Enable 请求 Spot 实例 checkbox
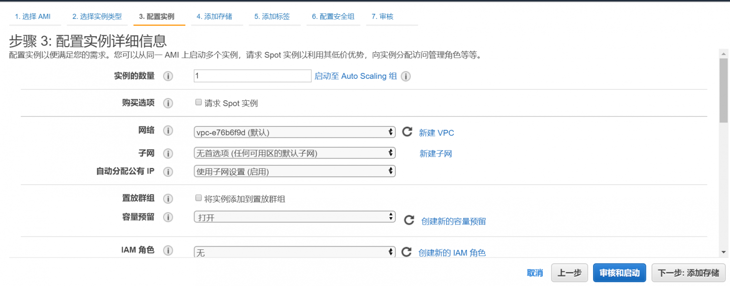This screenshot has height=286, width=730. pyautogui.click(x=199, y=102)
